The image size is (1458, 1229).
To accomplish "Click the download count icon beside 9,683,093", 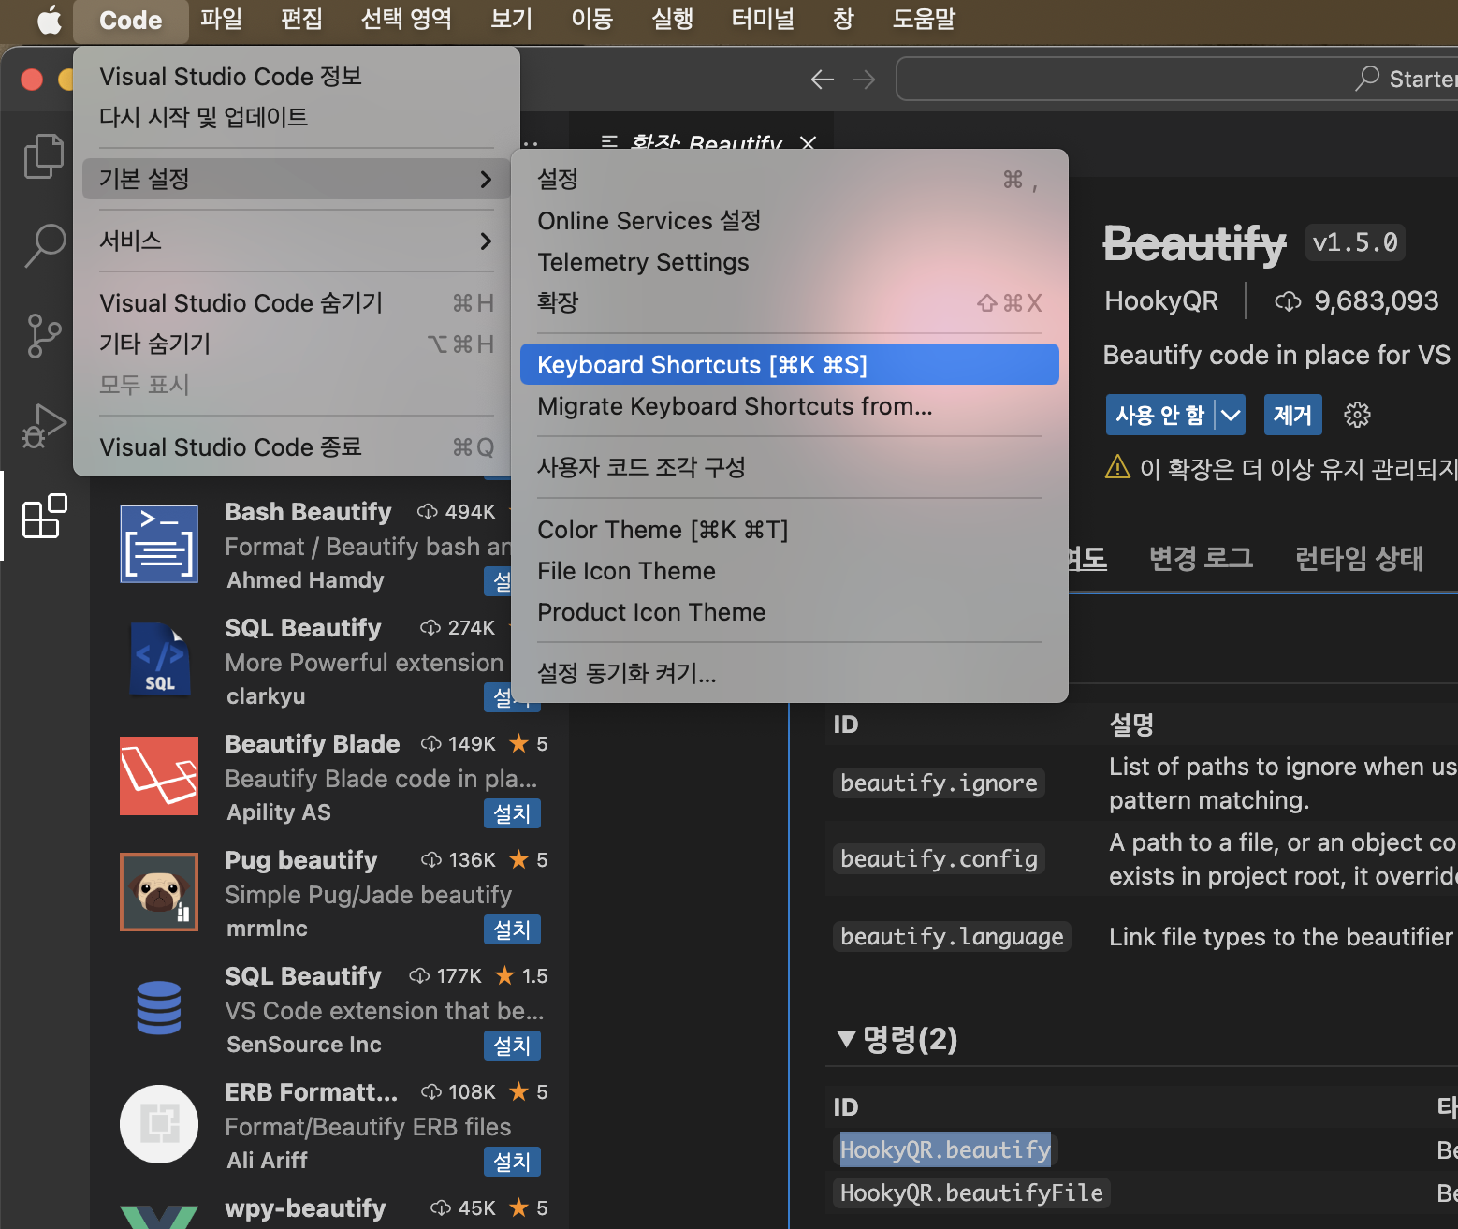I will (x=1289, y=301).
